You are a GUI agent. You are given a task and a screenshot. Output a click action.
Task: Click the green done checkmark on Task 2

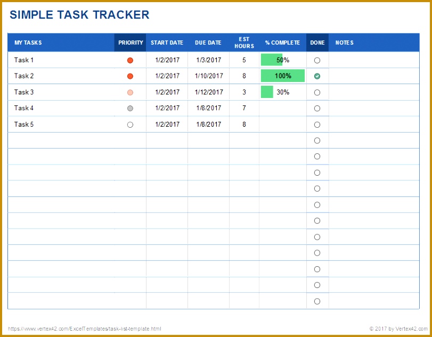(317, 76)
